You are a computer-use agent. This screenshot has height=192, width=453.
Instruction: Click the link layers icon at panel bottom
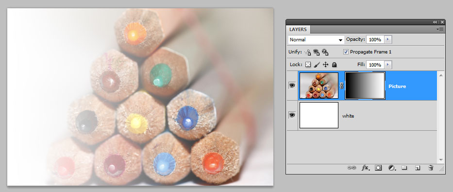click(352, 168)
